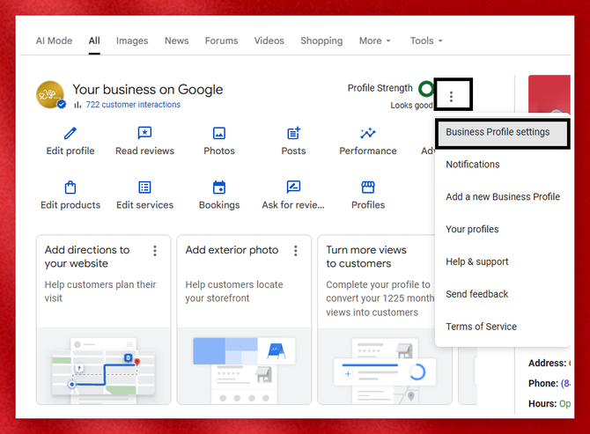Click the Hours label in side panel
The width and height of the screenshot is (590, 434).
(542, 403)
